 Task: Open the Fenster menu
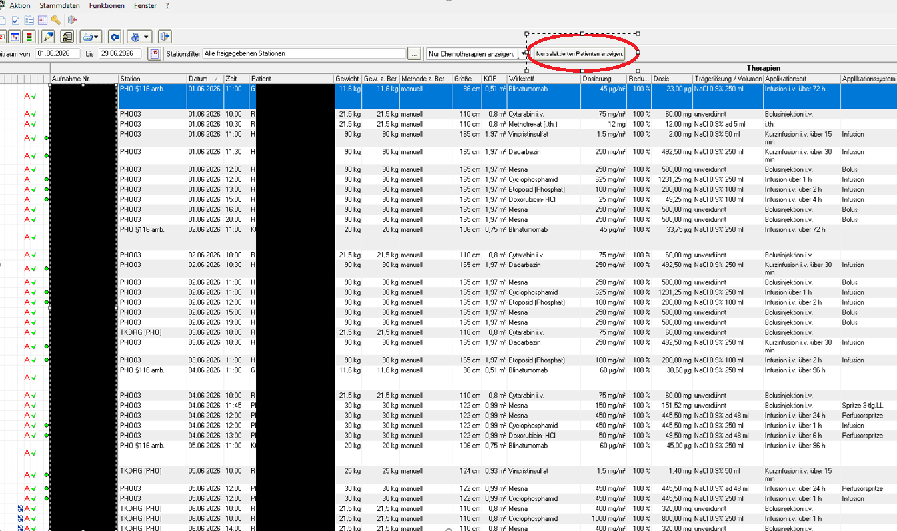point(145,5)
